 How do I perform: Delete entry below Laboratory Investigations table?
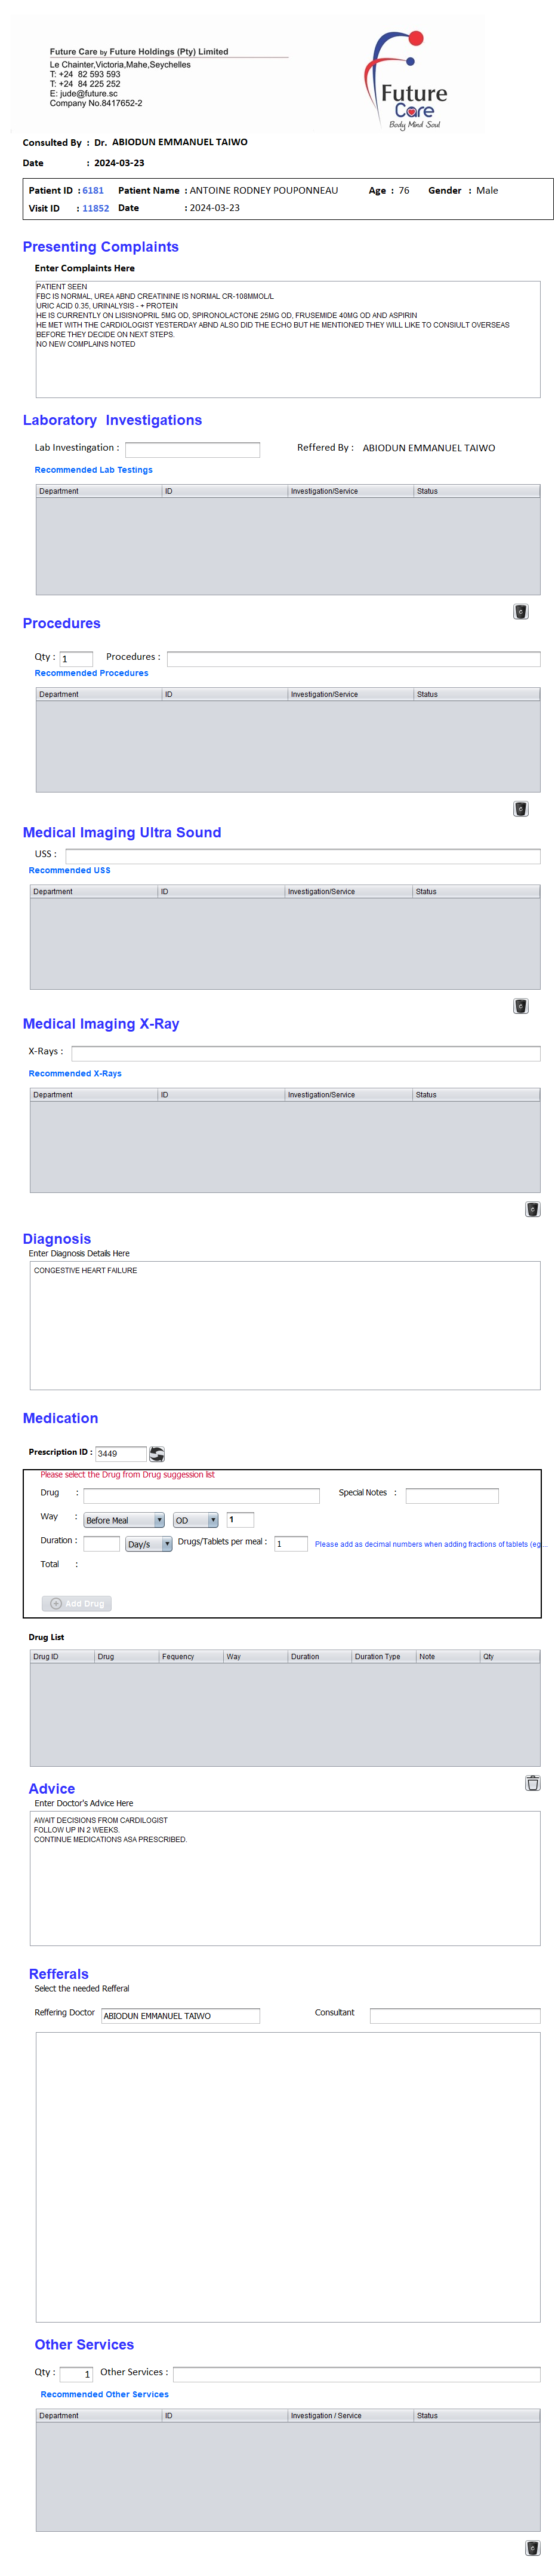520,611
